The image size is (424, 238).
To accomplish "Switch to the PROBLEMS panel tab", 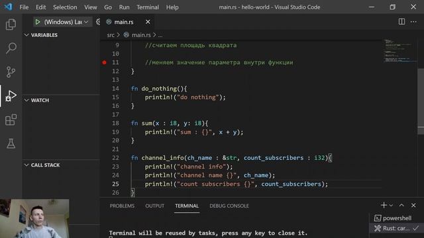I will [x=122, y=206].
